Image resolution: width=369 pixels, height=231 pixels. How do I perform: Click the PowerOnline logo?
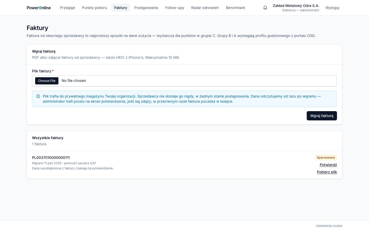(39, 8)
